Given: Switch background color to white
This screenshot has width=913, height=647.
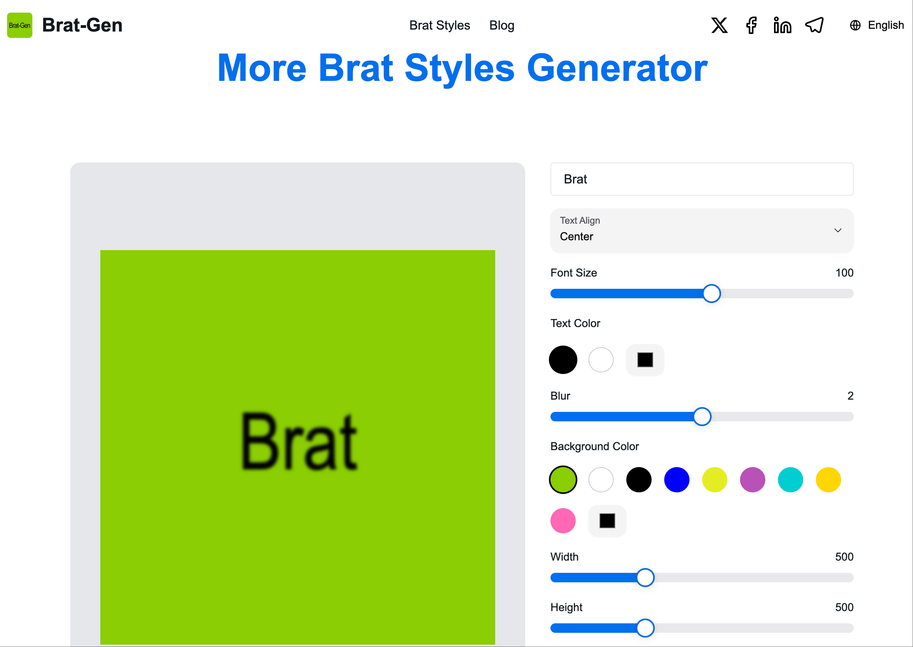Looking at the screenshot, I should point(601,480).
